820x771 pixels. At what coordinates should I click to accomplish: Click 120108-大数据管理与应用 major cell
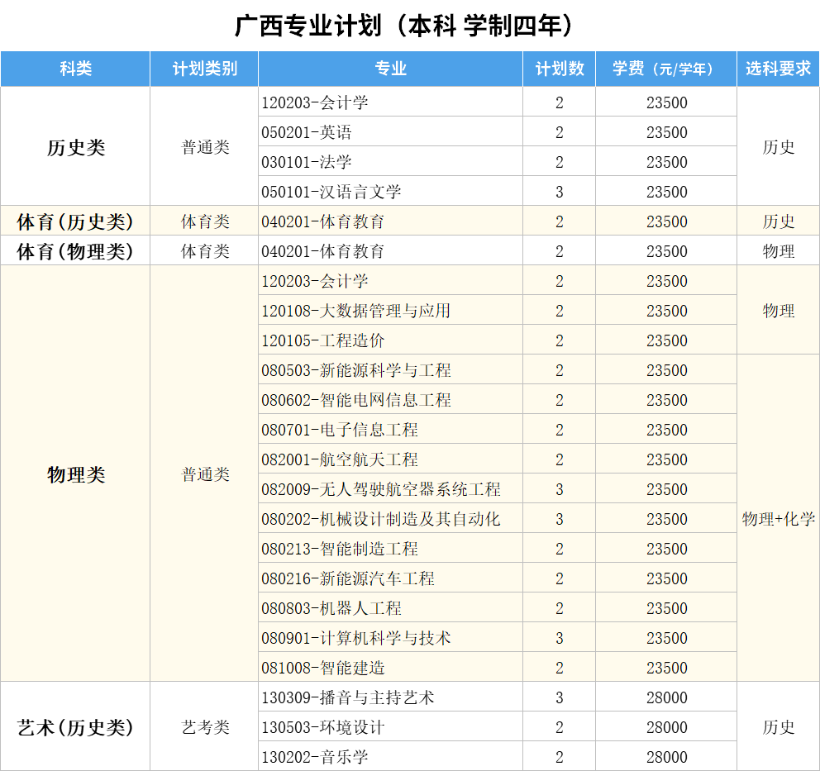tap(356, 311)
